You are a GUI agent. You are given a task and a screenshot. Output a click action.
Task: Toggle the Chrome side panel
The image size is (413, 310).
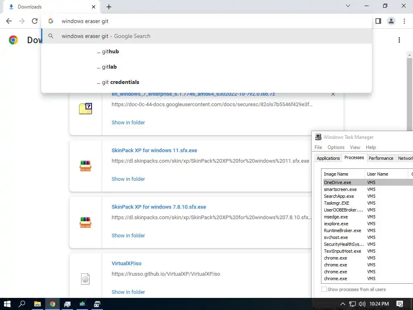point(378,21)
